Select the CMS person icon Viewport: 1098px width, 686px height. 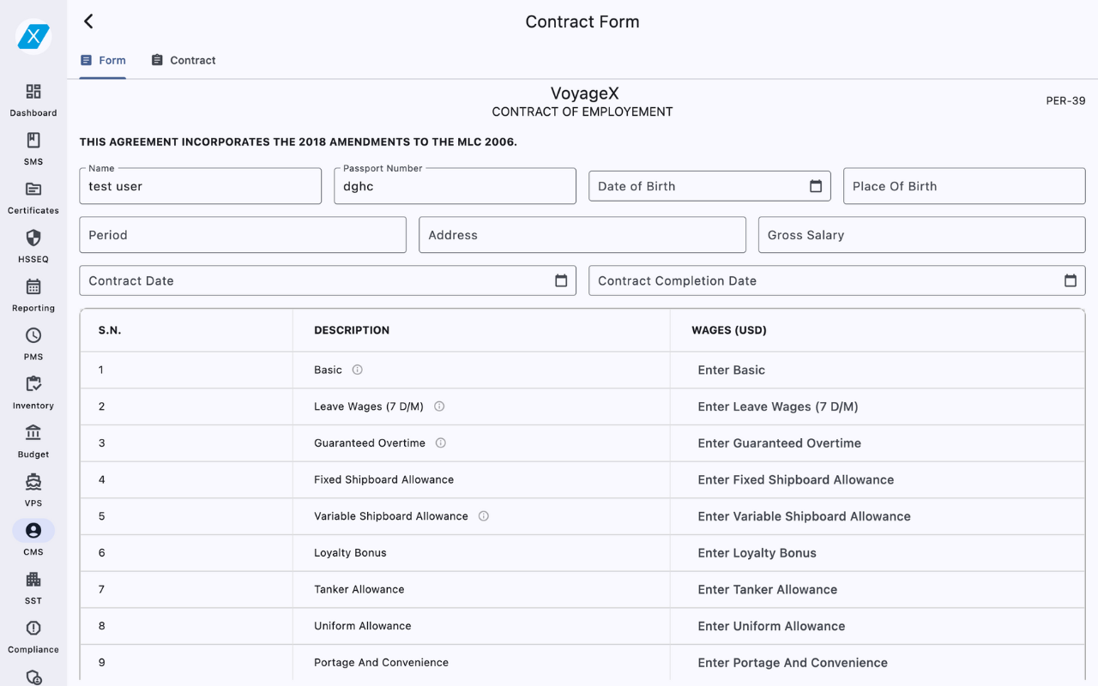(33, 531)
